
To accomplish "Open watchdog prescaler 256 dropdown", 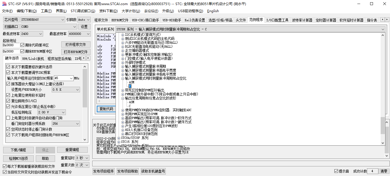I will [66, 124].
